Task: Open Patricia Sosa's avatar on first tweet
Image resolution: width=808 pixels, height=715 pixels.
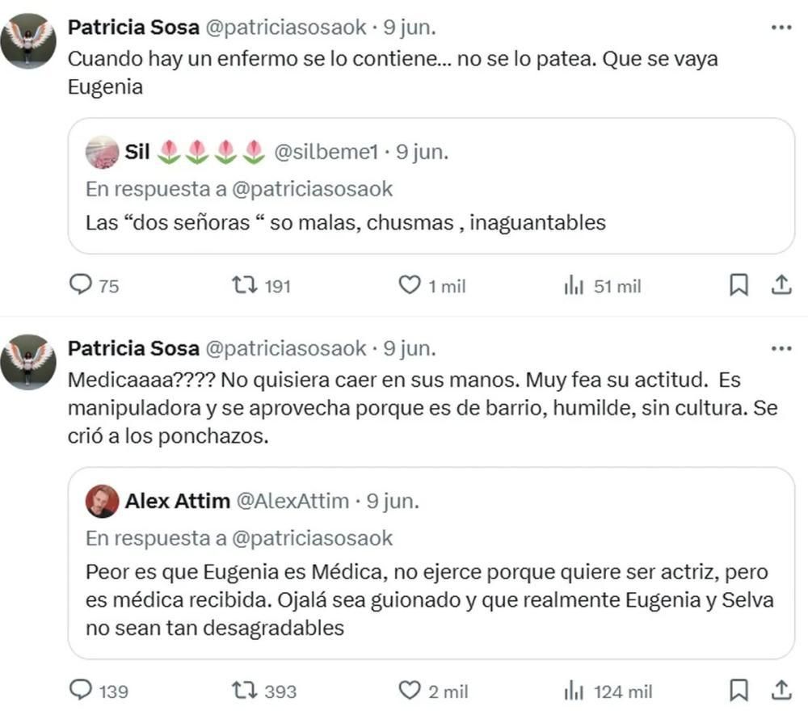Action: pos(28,40)
